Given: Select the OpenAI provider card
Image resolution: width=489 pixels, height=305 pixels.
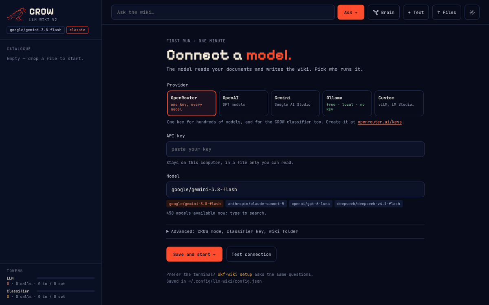Looking at the screenshot, I should (244, 103).
